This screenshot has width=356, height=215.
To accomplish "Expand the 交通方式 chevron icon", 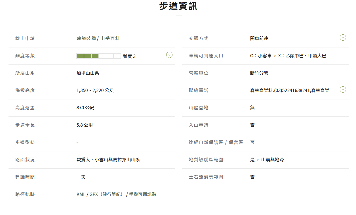I will coord(343,37).
